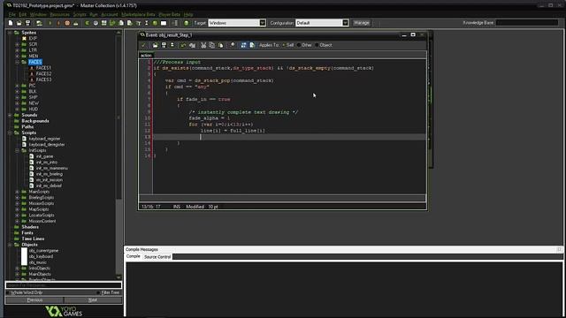
Task: Click the Save code to file icon
Action: pyautogui.click(x=164, y=45)
